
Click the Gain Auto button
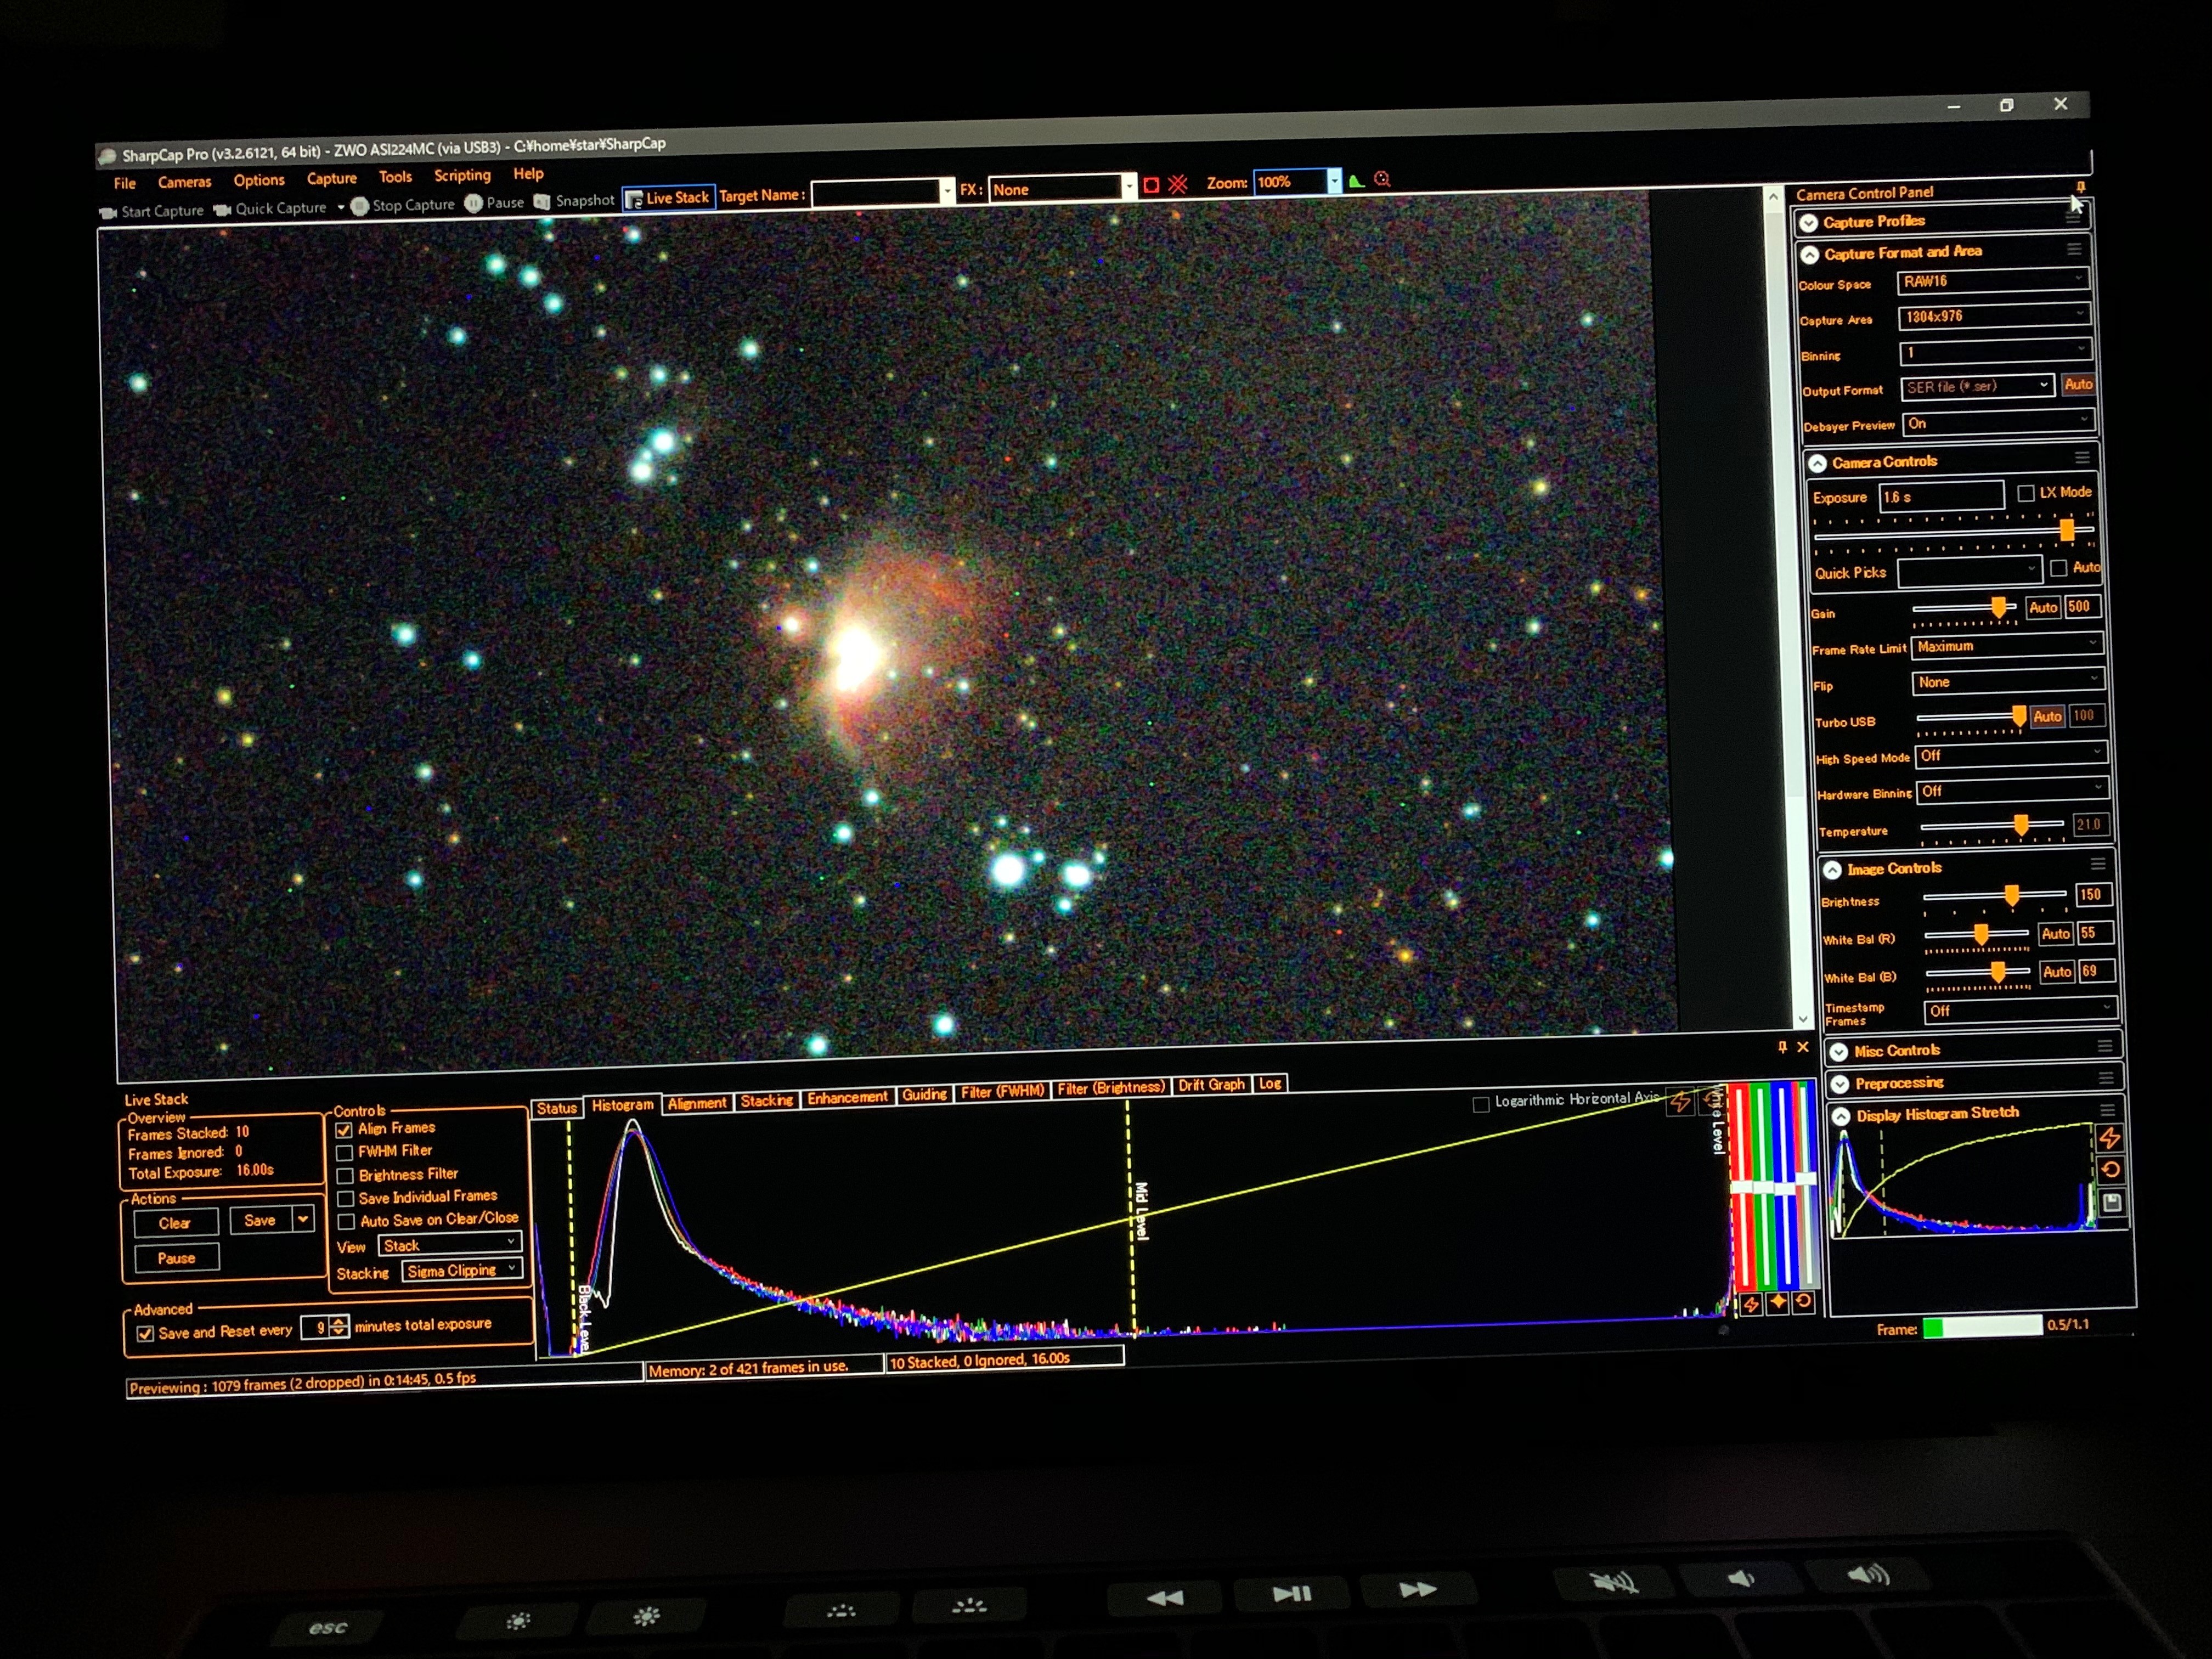(x=2042, y=607)
